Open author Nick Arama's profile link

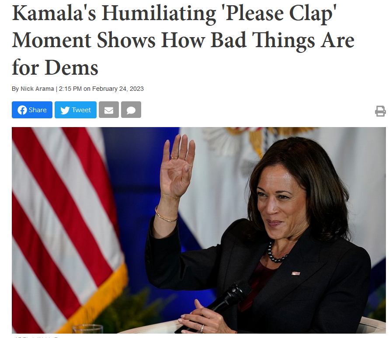pyautogui.click(x=37, y=89)
